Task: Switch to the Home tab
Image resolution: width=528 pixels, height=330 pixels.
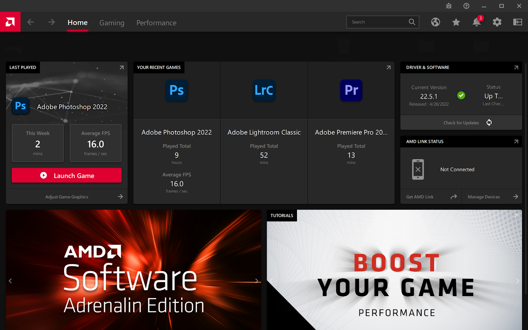Action: click(78, 22)
